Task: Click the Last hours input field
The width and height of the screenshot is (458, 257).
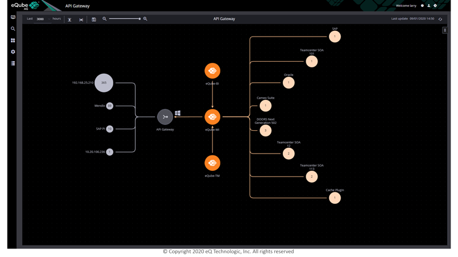Action: [41, 19]
